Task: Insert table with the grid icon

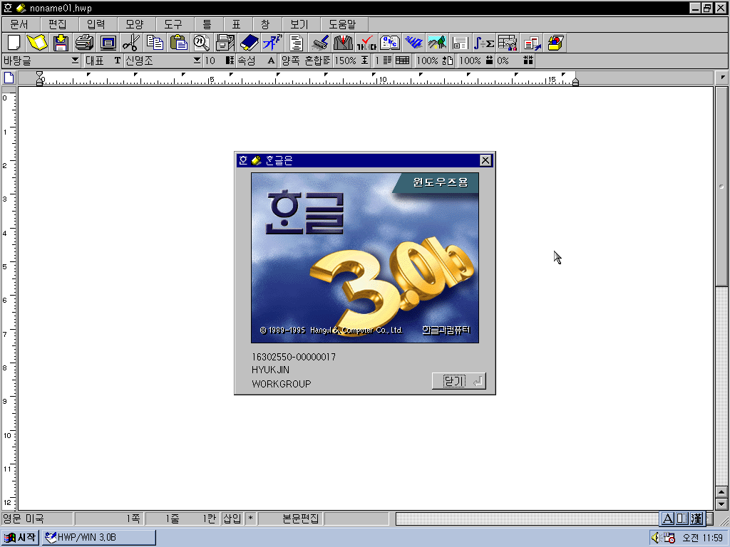Action: (x=508, y=43)
